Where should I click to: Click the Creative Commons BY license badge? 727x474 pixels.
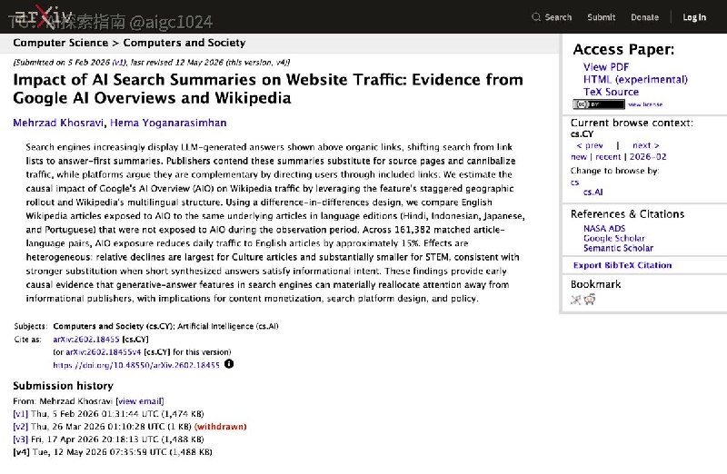[x=599, y=104]
